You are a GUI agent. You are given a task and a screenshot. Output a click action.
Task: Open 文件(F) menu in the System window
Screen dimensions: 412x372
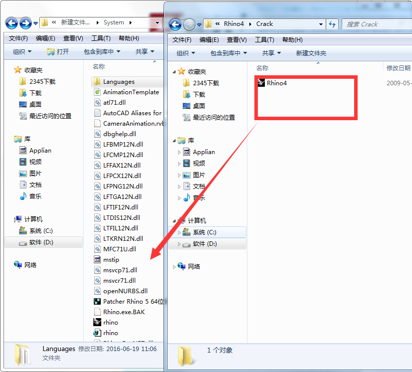pyautogui.click(x=18, y=38)
